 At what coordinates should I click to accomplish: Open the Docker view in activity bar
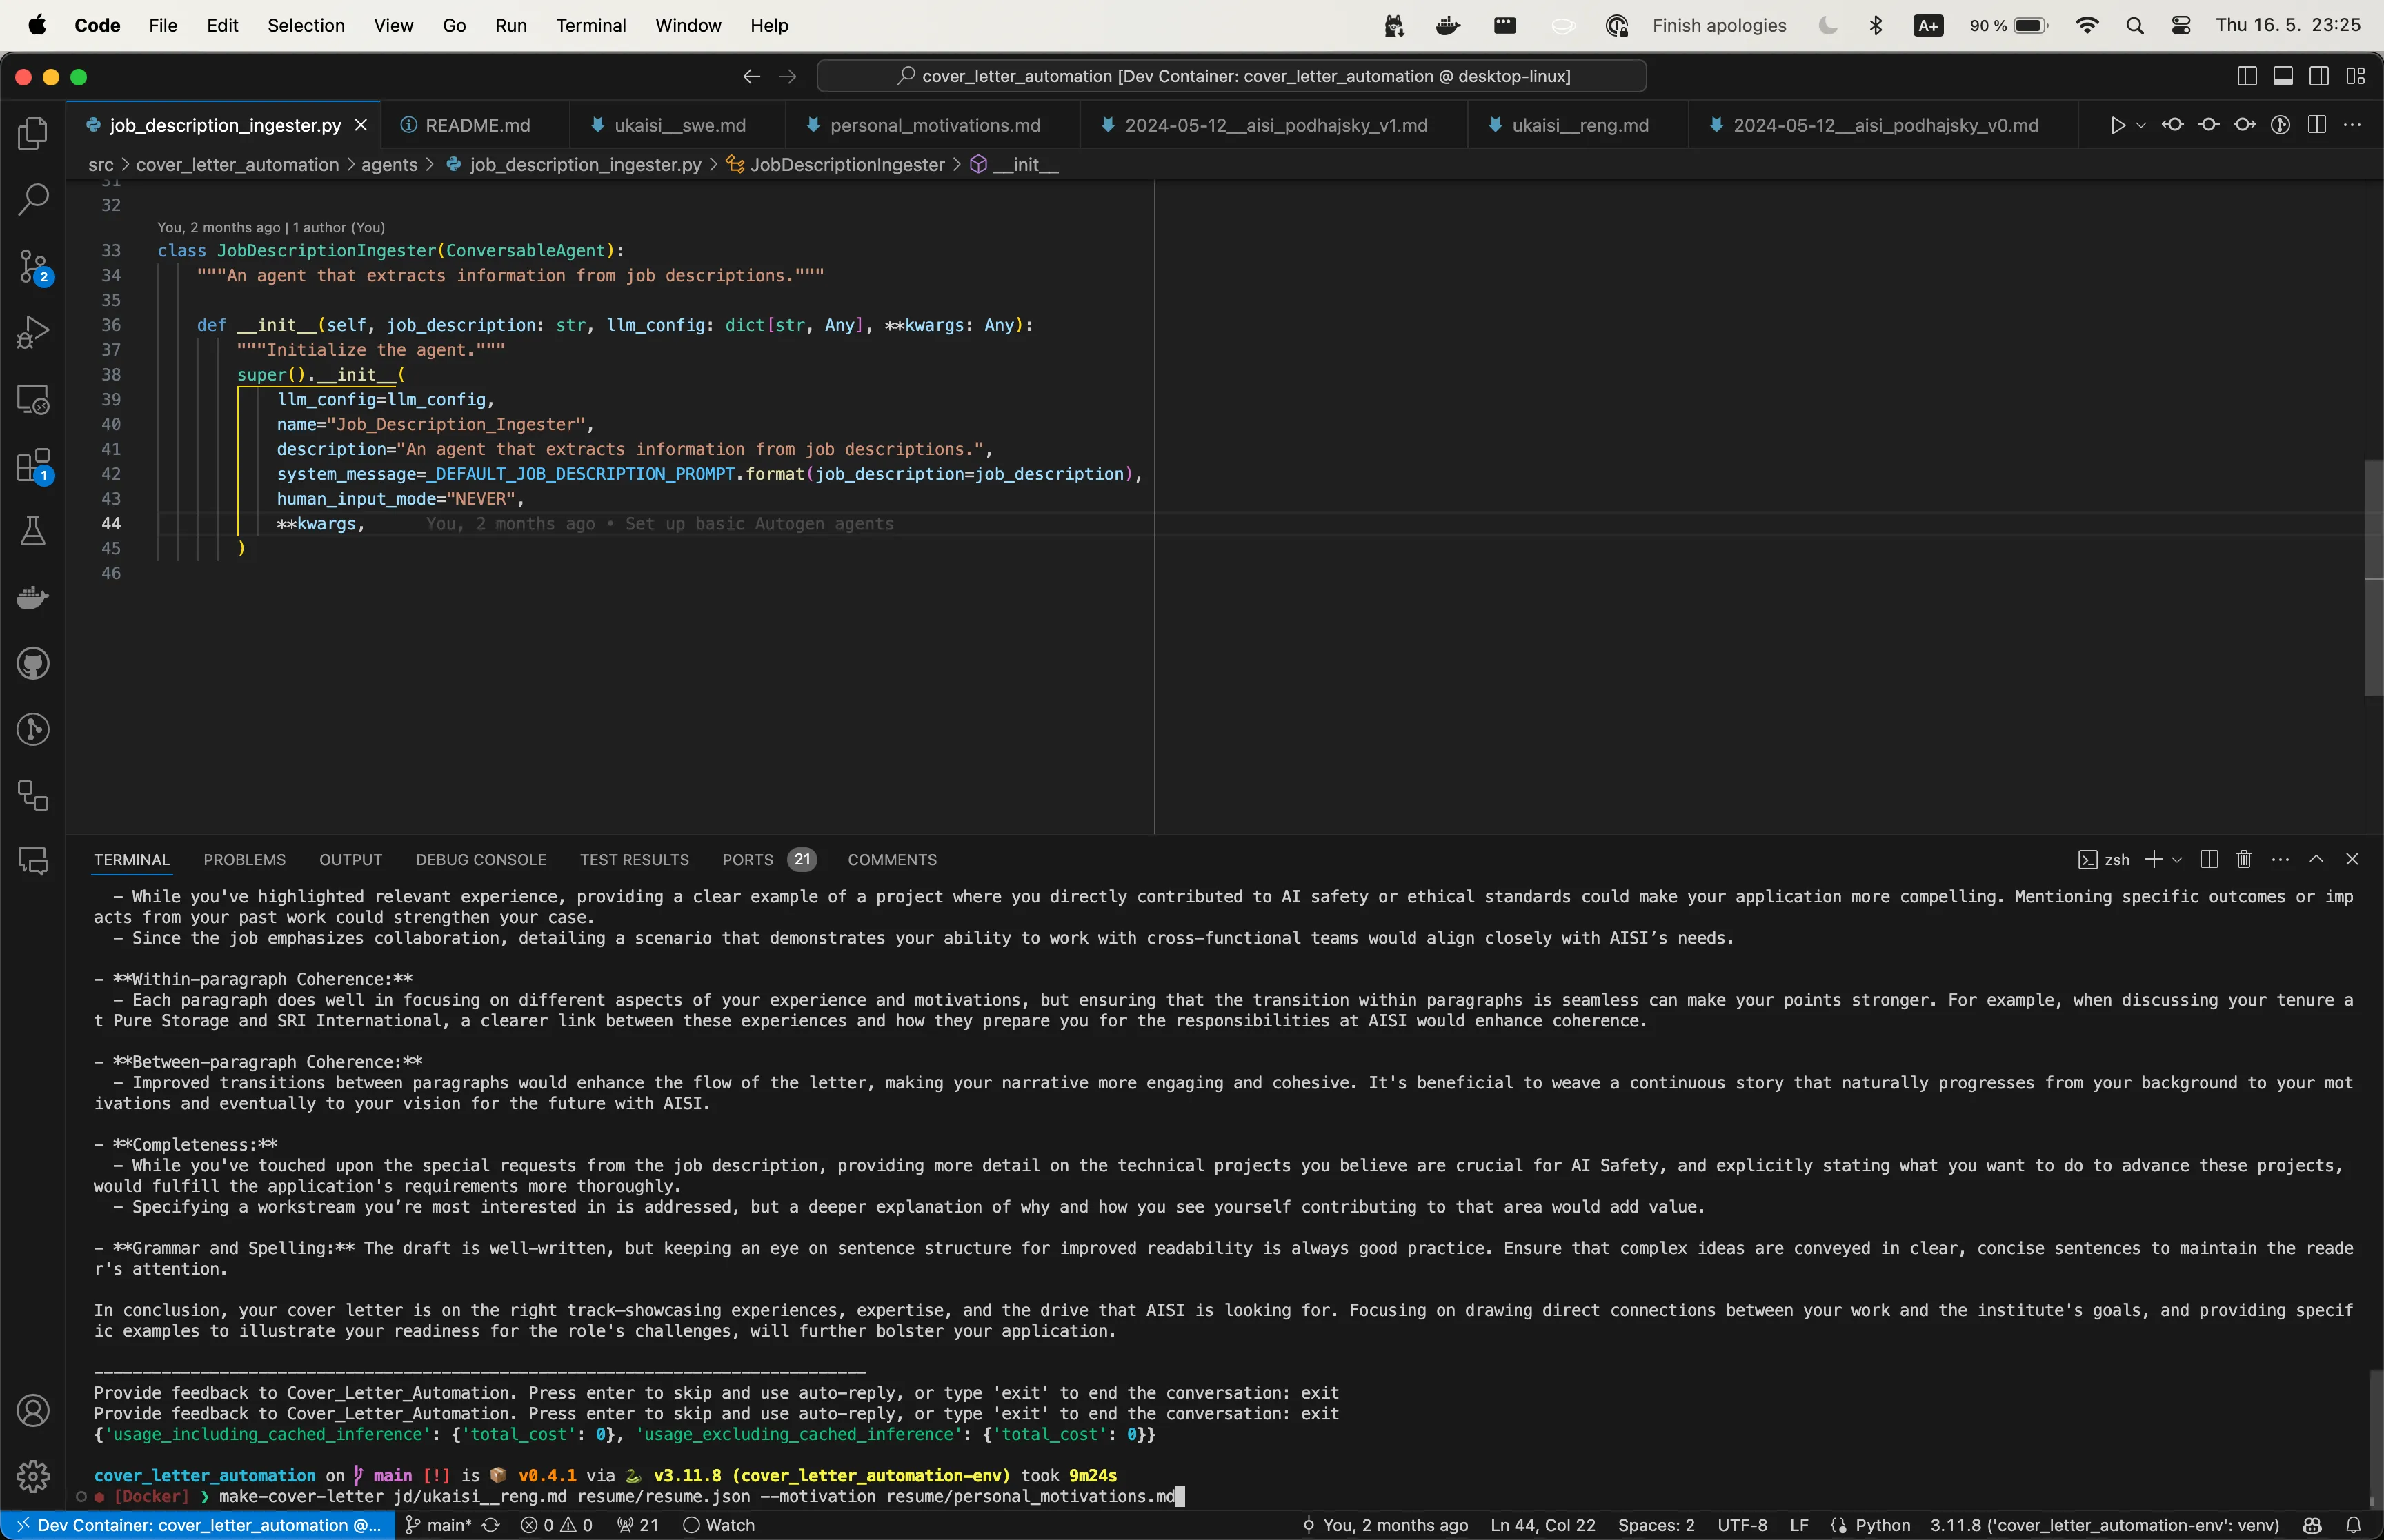[x=33, y=598]
